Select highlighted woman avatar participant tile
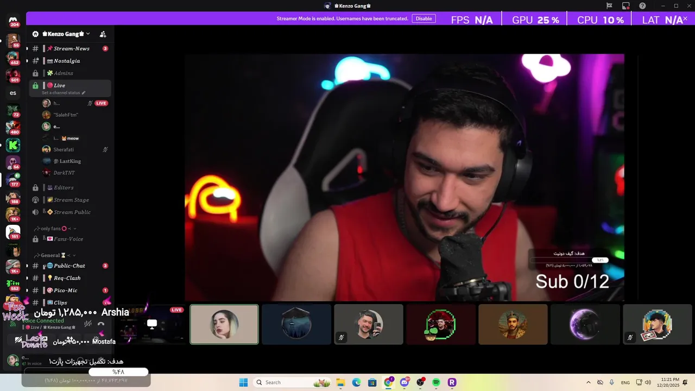 (x=224, y=324)
